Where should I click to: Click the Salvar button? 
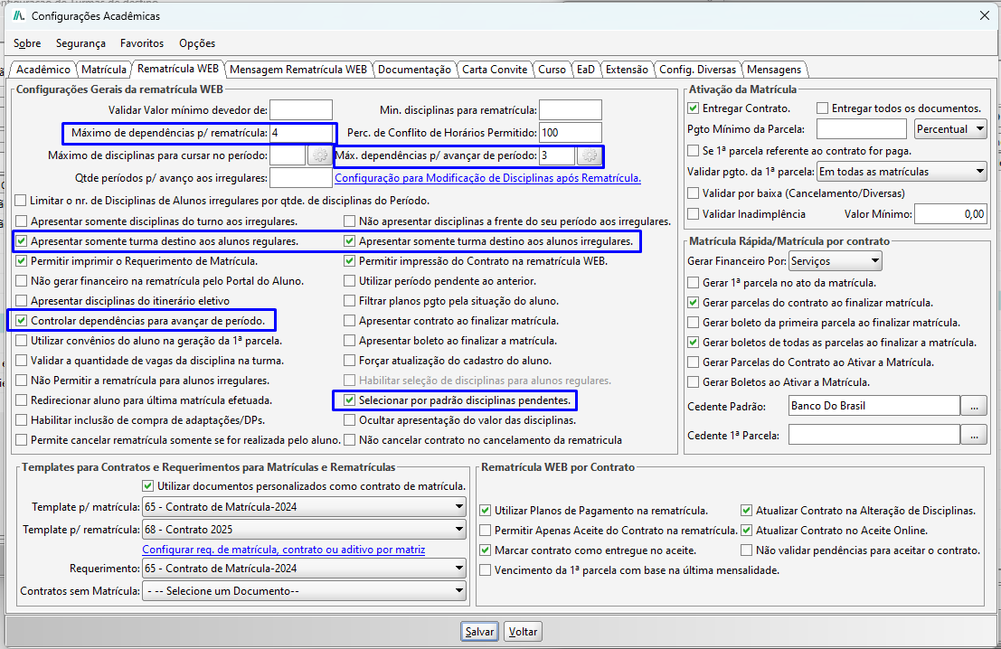(479, 632)
